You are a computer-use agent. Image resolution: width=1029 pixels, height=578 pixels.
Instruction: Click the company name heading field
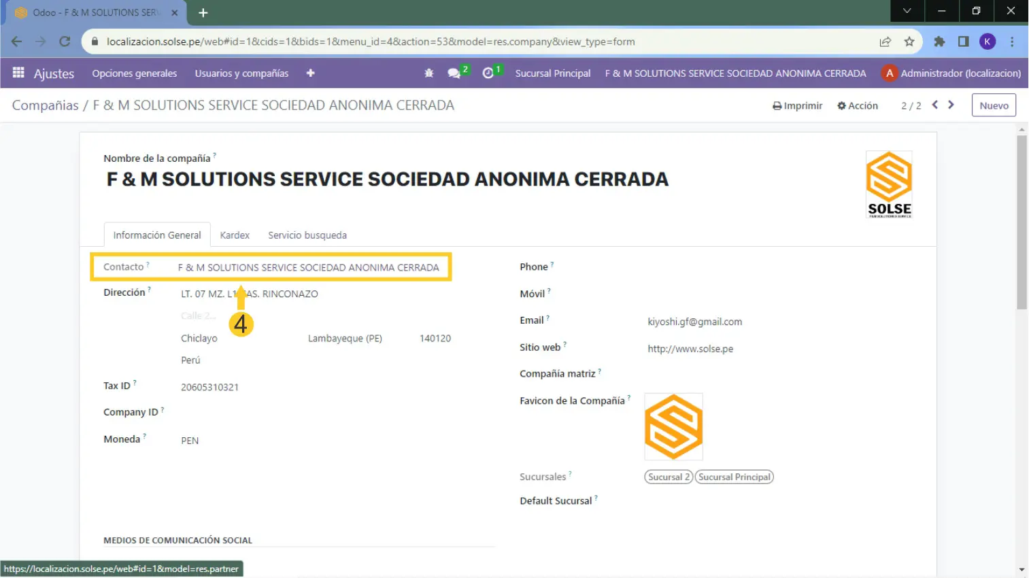coord(388,179)
